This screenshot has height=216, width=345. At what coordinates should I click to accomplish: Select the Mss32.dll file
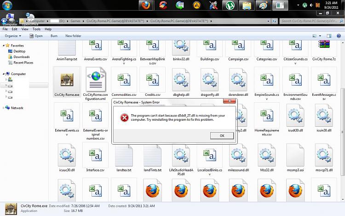point(267,157)
